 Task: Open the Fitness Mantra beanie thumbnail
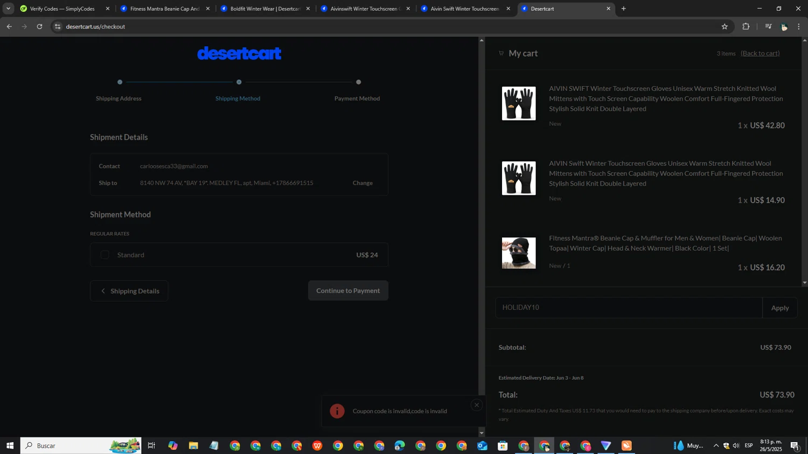tap(519, 253)
